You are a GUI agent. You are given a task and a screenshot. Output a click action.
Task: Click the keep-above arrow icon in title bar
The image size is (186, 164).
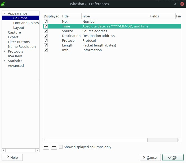click(175, 4)
